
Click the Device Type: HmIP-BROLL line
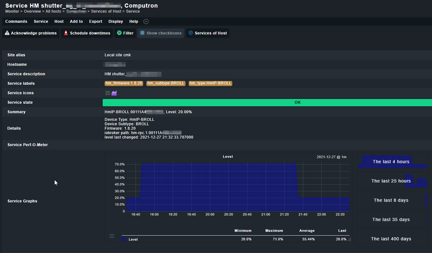(130, 120)
